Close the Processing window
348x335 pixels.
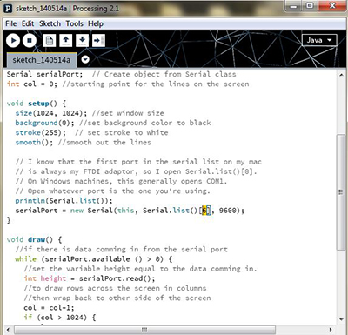(332, 6)
